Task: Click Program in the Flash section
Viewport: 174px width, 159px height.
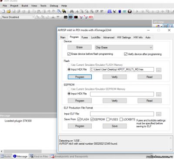Action: click(x=80, y=77)
